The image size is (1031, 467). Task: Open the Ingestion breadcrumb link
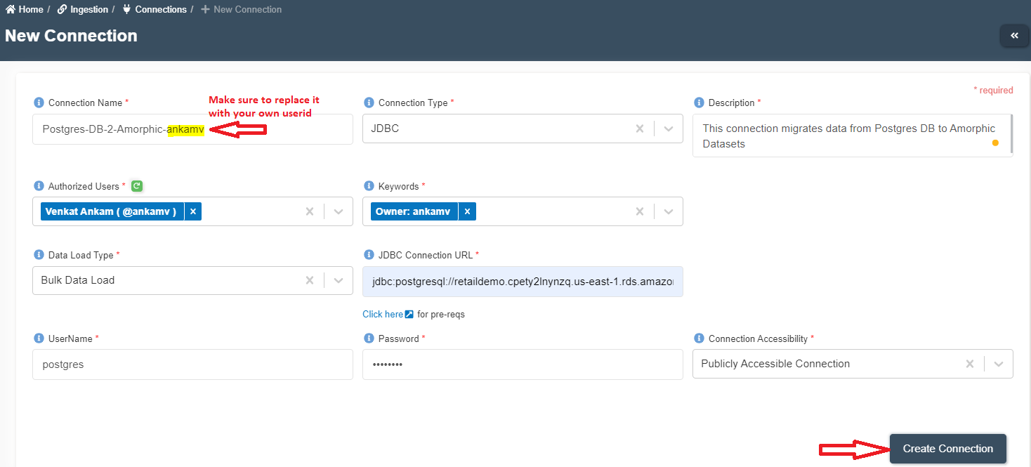tap(89, 10)
